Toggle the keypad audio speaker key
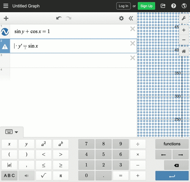The image size is (190, 182). coord(27,176)
